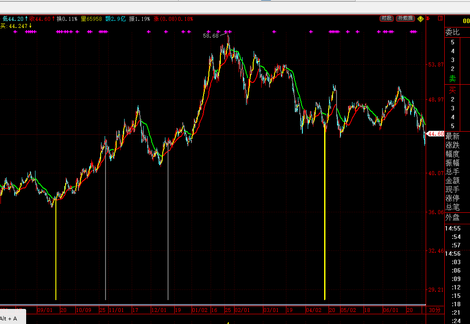Image resolution: width=470 pixels, height=324 pixels.
Task: Click the 振1.19% amplitude readout
Action: tap(139, 19)
